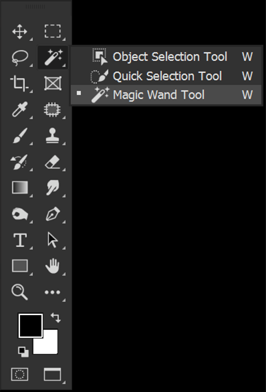Choose Magic Wand Tool from flyout

click(x=166, y=95)
